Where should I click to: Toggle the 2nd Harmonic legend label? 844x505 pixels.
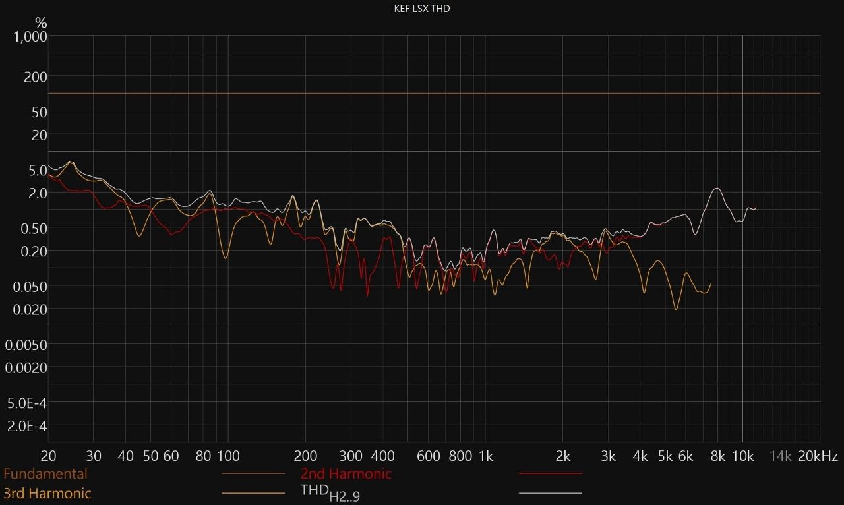[346, 473]
